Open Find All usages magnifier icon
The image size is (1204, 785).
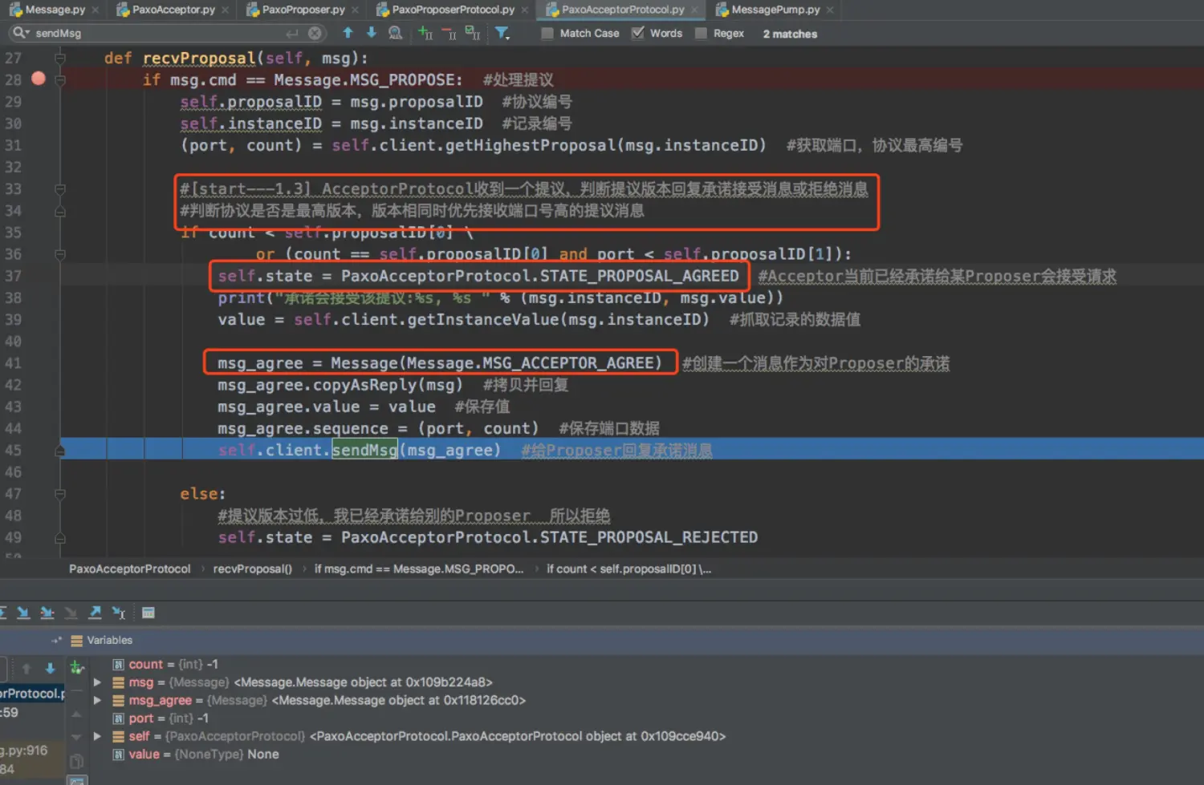click(x=395, y=33)
